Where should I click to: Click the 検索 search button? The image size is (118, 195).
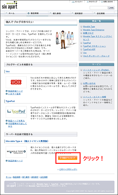(111, 8)
